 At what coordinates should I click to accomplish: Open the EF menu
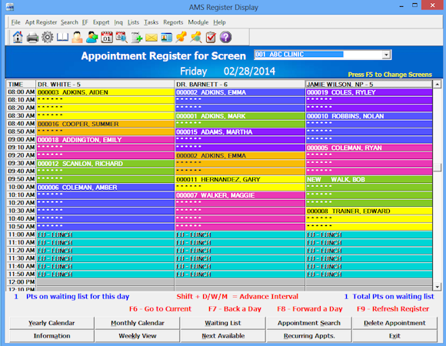click(x=85, y=22)
